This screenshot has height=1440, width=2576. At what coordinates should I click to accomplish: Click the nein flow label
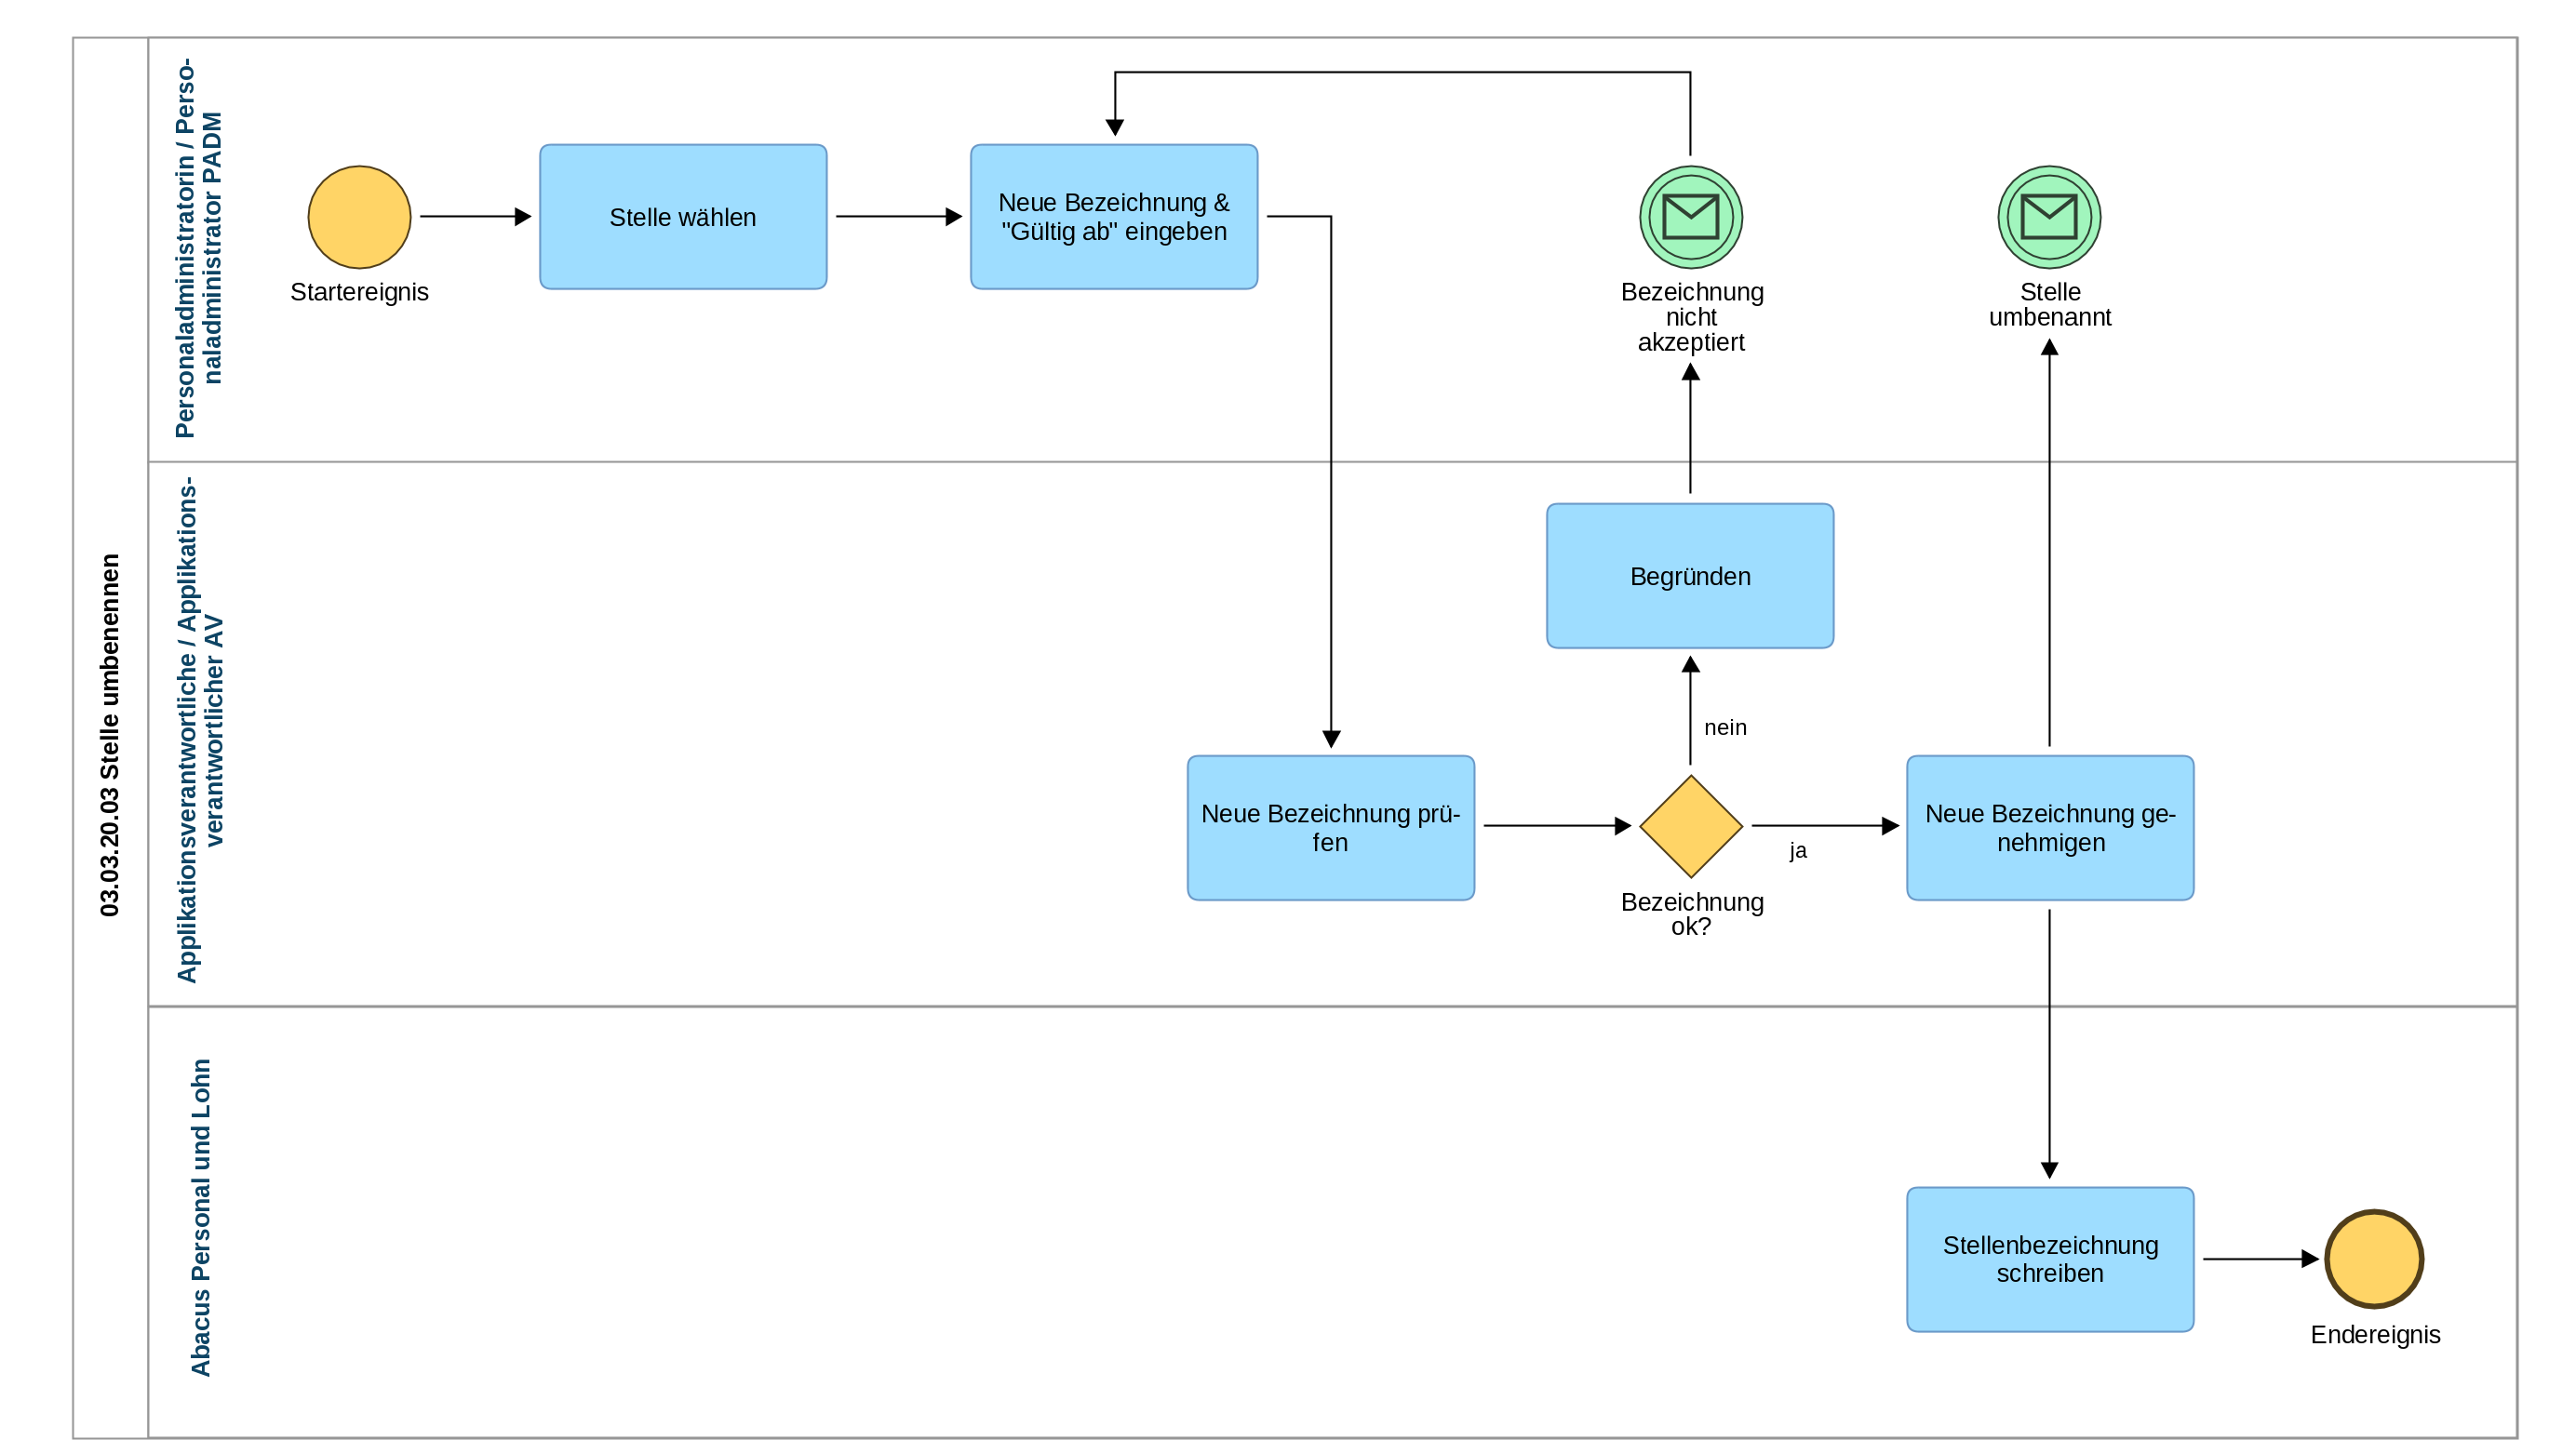pyautogui.click(x=1725, y=727)
